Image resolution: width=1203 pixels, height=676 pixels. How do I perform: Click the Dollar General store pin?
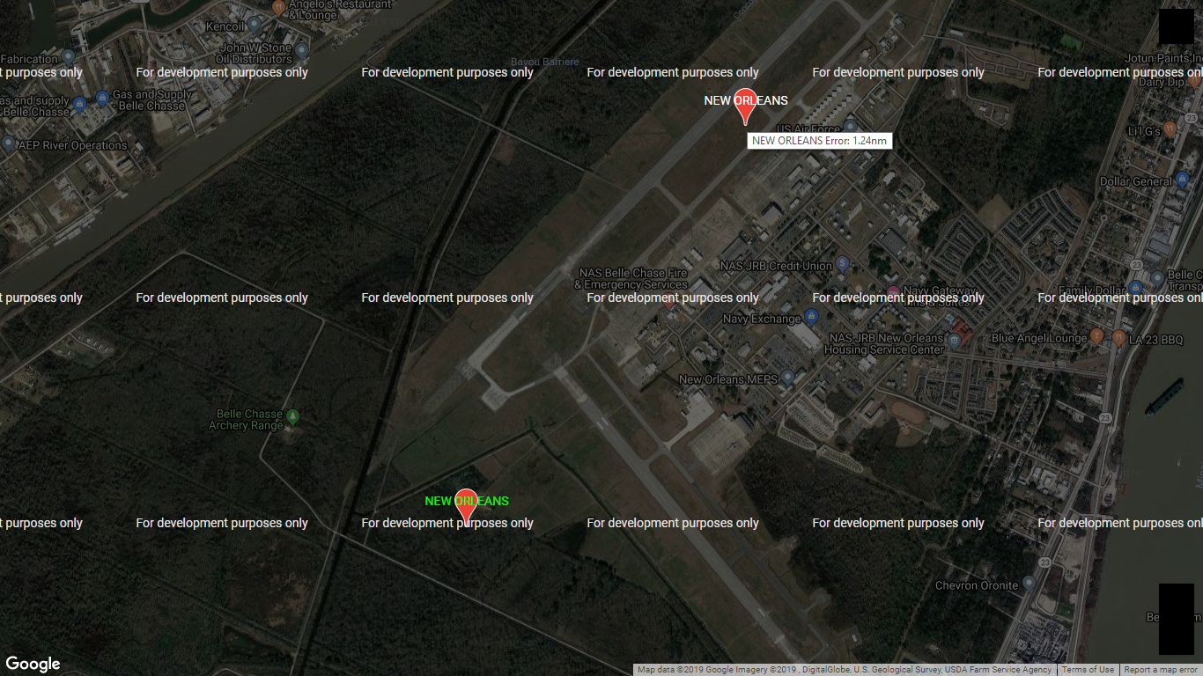(x=1182, y=180)
